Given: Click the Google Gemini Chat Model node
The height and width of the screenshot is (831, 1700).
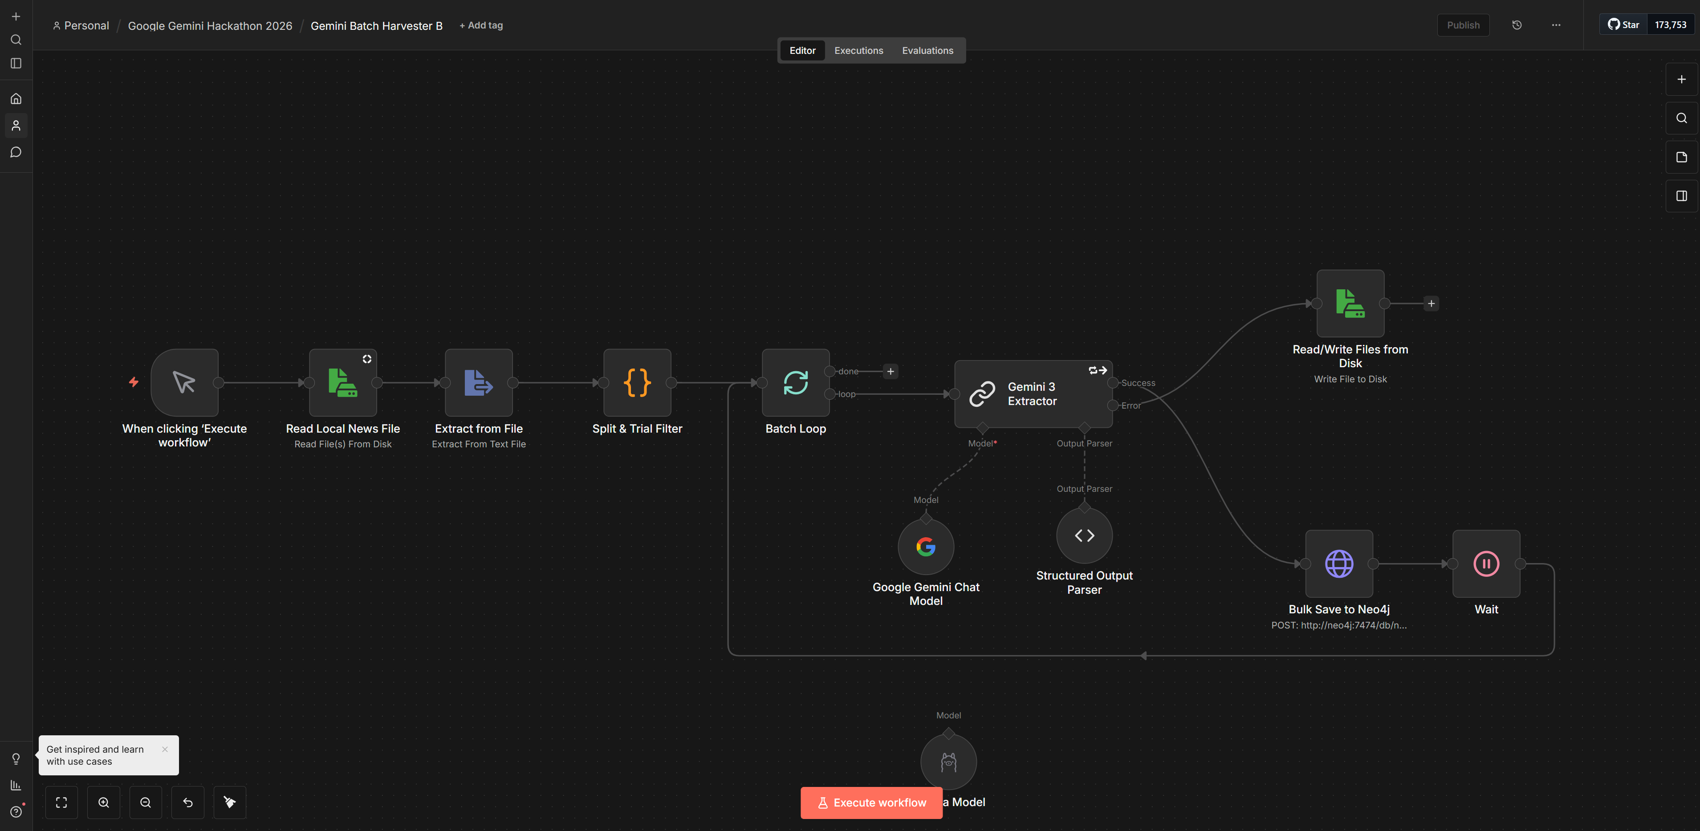Looking at the screenshot, I should point(925,547).
